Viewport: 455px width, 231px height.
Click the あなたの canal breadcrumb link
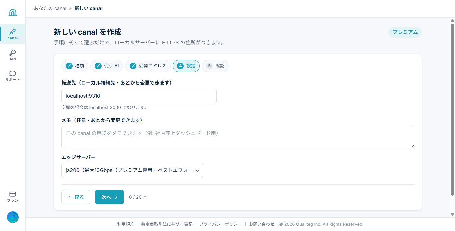click(x=50, y=8)
